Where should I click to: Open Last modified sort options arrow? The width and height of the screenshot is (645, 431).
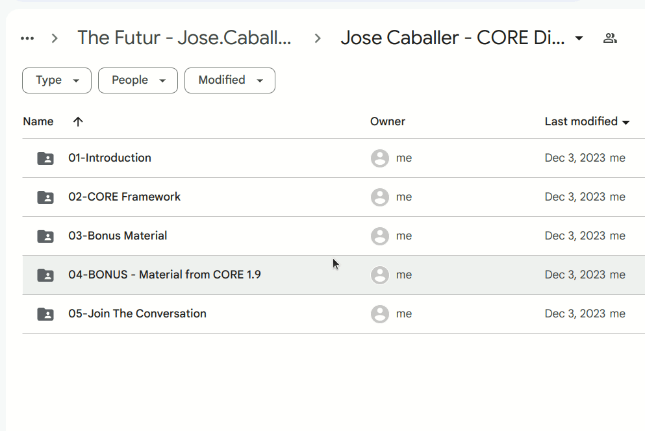point(626,122)
